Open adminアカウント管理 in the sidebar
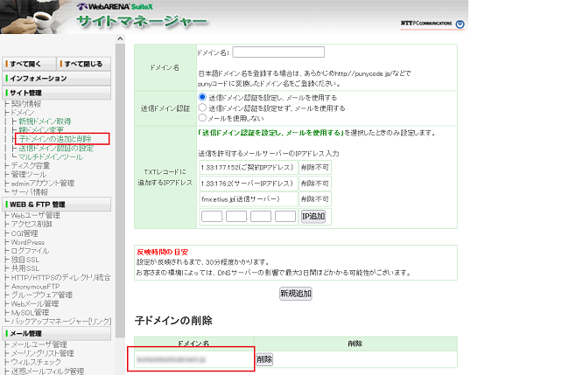Screen dimensions: 569x375 click(x=43, y=184)
